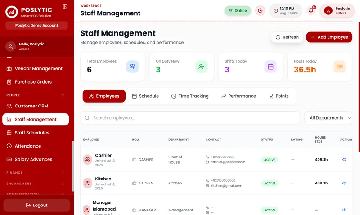Viewport: 360px width, 215px height.
Task: Open notifications bell icon
Action: click(311, 10)
